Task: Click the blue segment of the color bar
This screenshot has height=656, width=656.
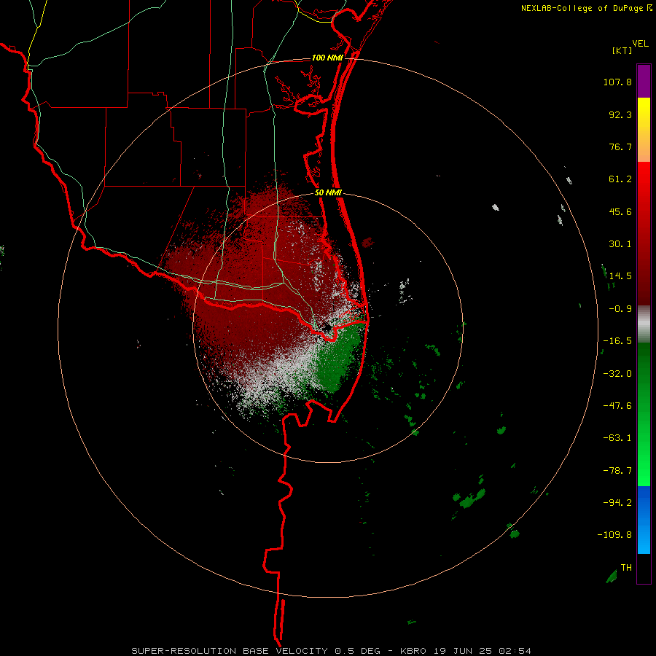Action: pos(644,520)
